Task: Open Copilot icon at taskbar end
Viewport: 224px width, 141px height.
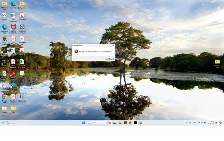Action: (220, 123)
